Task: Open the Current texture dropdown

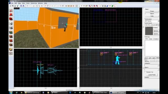Action: point(152,25)
